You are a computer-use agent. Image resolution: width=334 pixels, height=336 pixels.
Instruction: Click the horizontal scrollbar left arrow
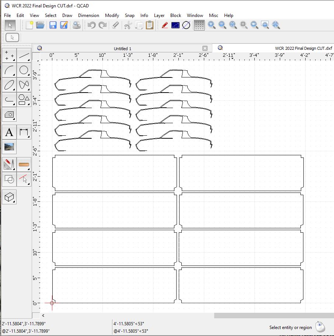[43, 315]
